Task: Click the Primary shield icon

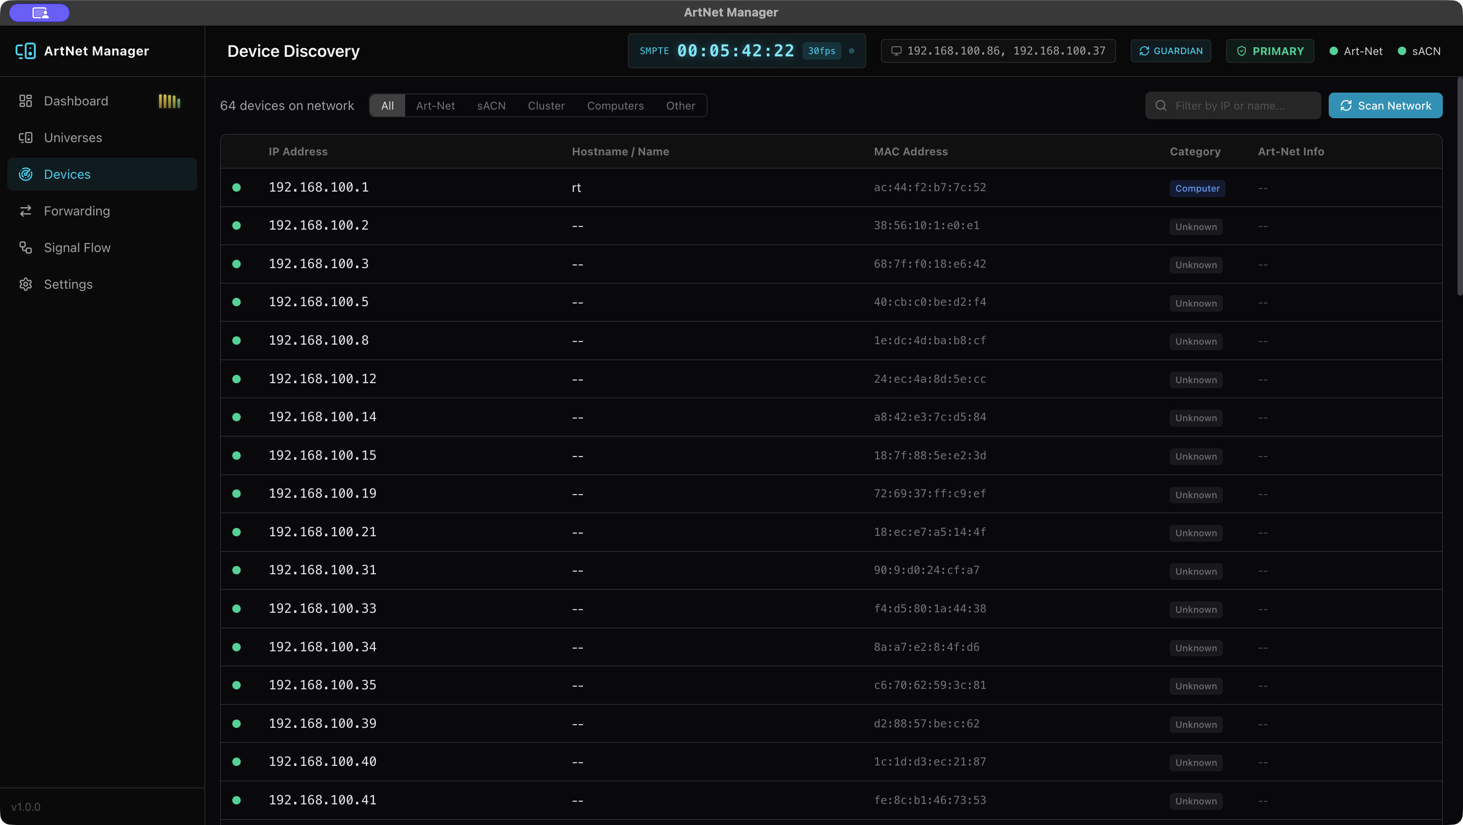Action: pyautogui.click(x=1242, y=51)
